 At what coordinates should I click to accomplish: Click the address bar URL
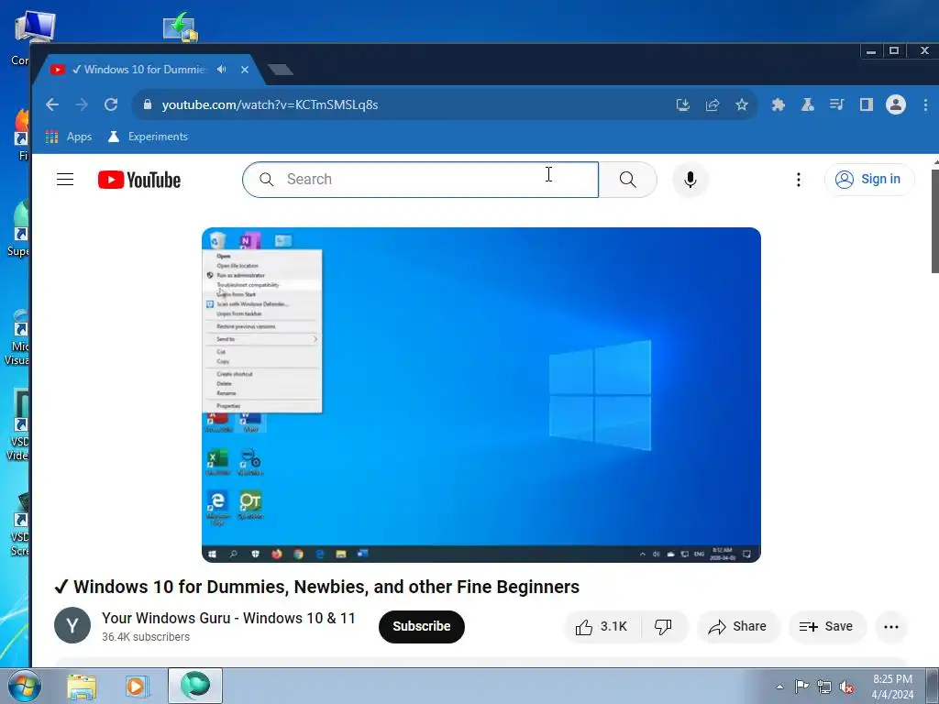tap(270, 104)
